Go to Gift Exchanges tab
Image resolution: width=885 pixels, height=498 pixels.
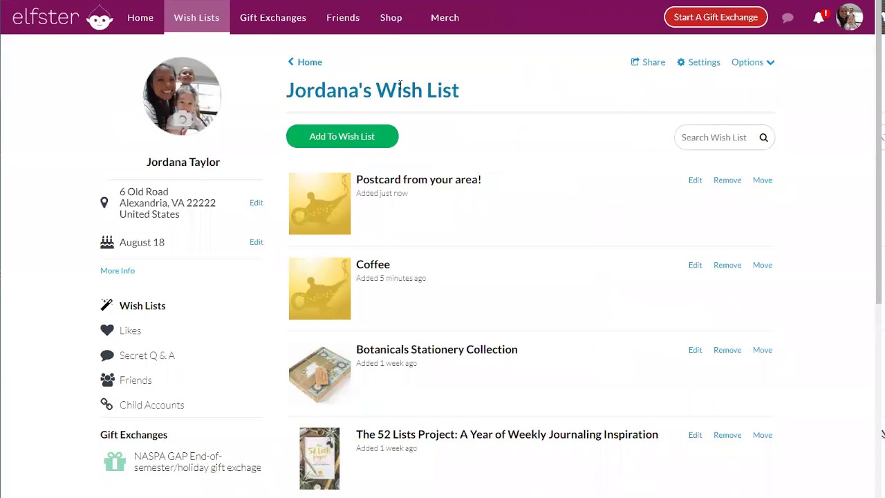tap(273, 17)
